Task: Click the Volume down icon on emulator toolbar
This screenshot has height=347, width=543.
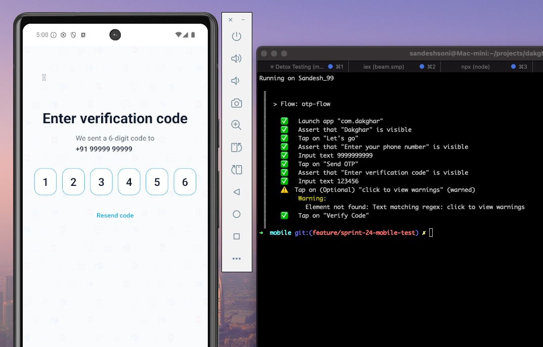Action: (x=237, y=81)
